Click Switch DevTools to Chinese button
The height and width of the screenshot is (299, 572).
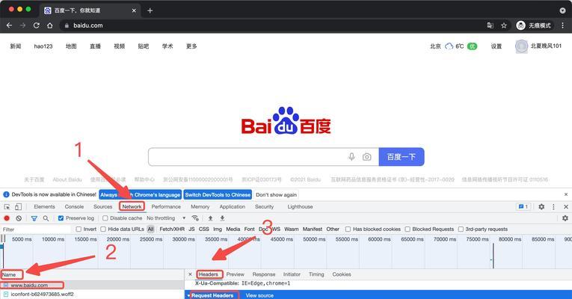[218, 194]
